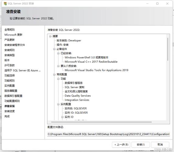This screenshot has height=152, width=174.
Task: Select the SQL Server 复制 tree row
Action: tap(75, 87)
